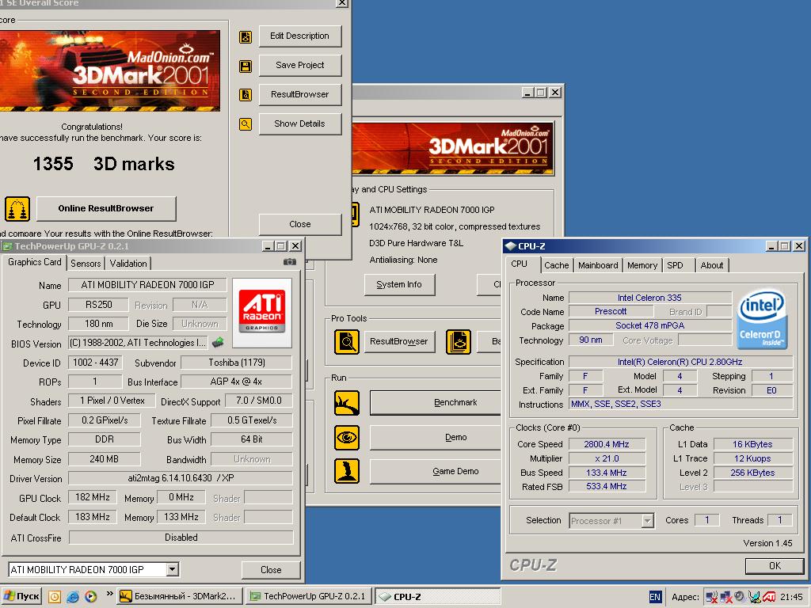Click ResultBrowser button in score window
This screenshot has width=811, height=608.
click(300, 95)
